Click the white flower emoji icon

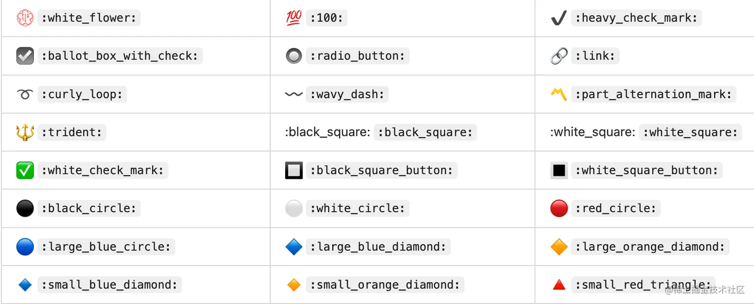click(25, 18)
